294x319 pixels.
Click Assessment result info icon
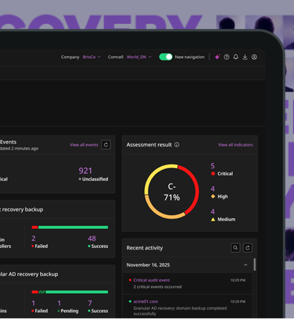(x=177, y=145)
